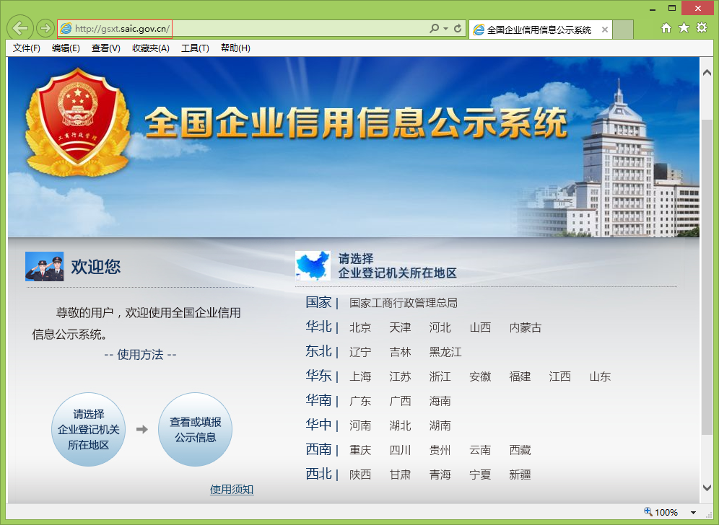Open a new blank tab
This screenshot has width=719, height=525.
click(x=623, y=30)
